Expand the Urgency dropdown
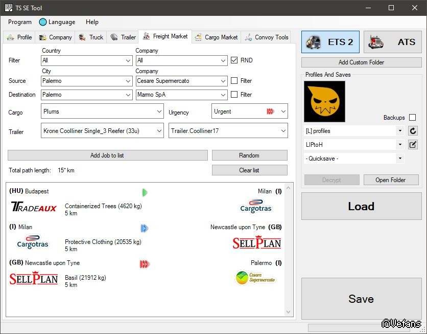This screenshot has height=334, width=427. (250, 112)
